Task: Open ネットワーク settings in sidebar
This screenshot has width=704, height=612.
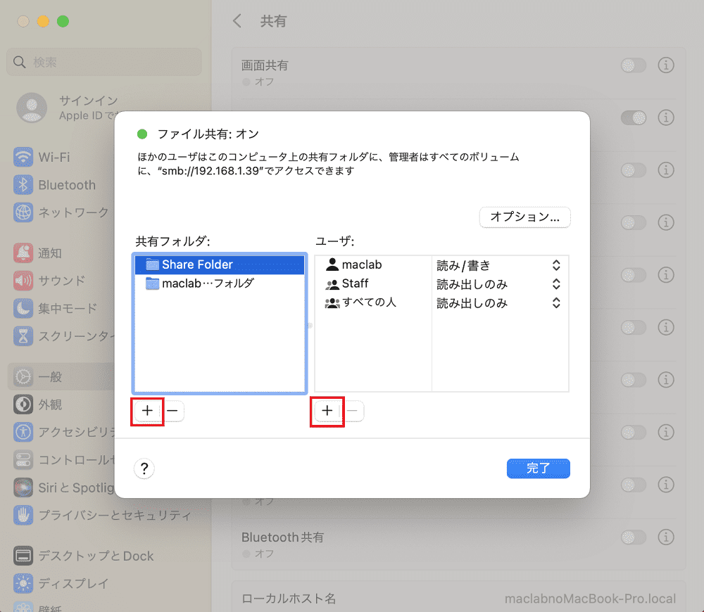Action: [61, 212]
